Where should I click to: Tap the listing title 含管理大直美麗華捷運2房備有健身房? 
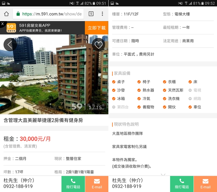(43, 120)
